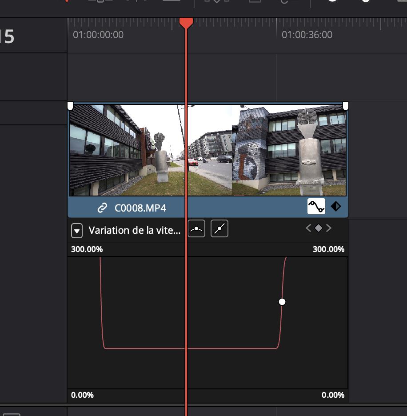The height and width of the screenshot is (416, 407).
Task: Select the smooth bezier keyframe button
Action: 196,229
